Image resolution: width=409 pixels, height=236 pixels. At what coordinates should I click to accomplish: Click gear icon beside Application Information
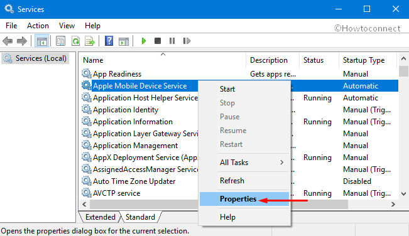(x=86, y=121)
